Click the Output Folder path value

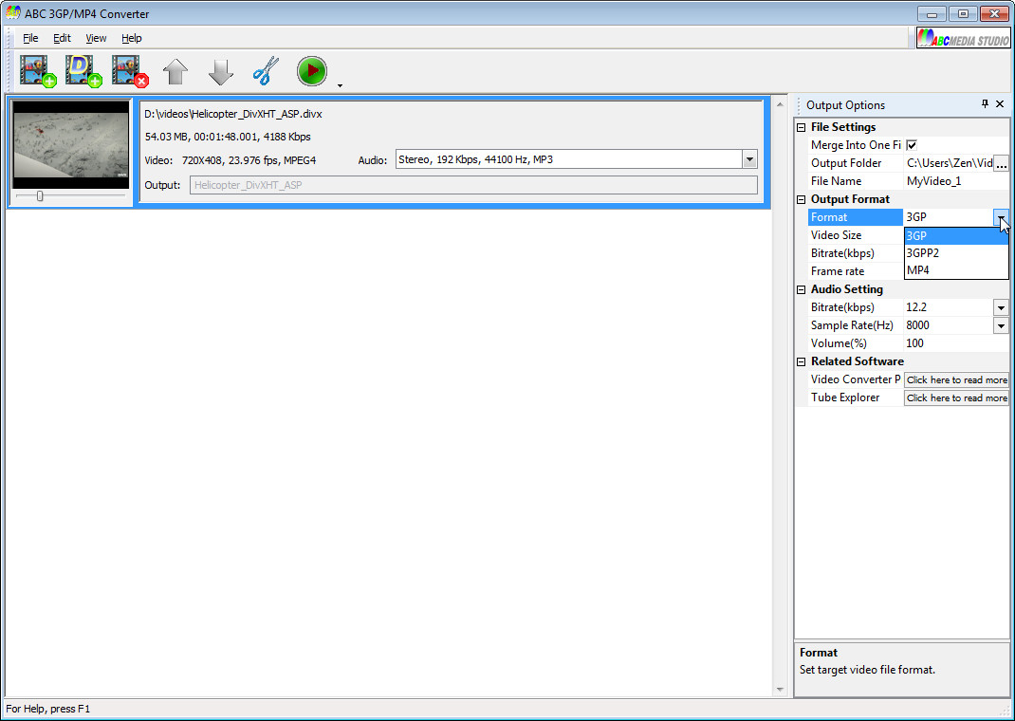tap(949, 163)
